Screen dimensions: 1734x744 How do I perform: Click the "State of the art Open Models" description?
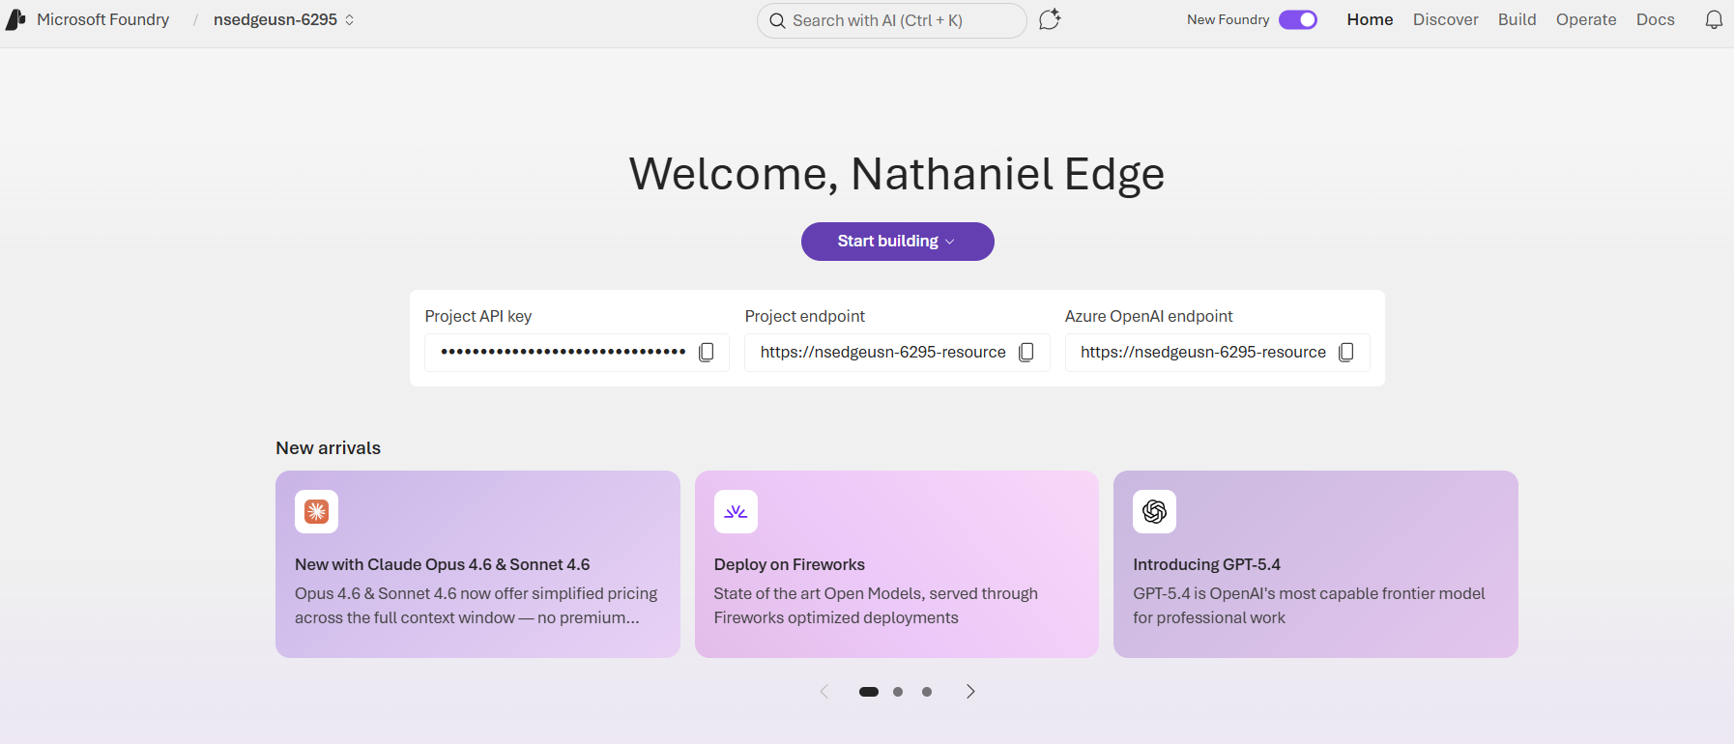tap(876, 606)
